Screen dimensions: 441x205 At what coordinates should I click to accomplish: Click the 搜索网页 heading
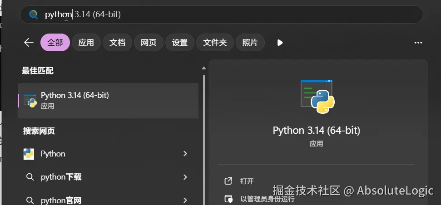(x=39, y=131)
